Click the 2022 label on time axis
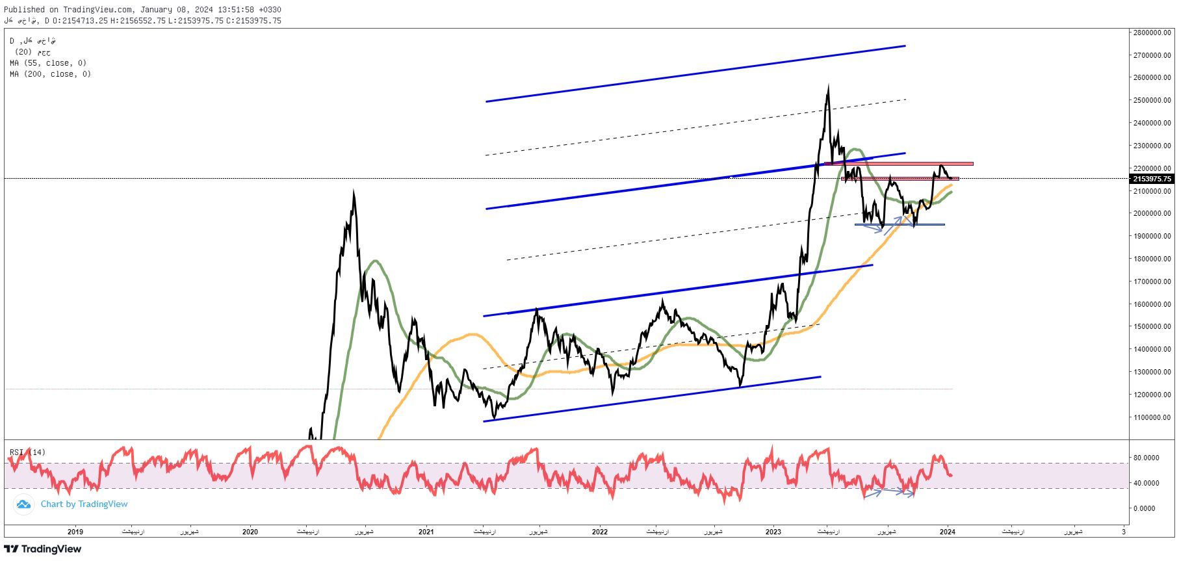Image resolution: width=1179 pixels, height=561 pixels. [x=599, y=532]
